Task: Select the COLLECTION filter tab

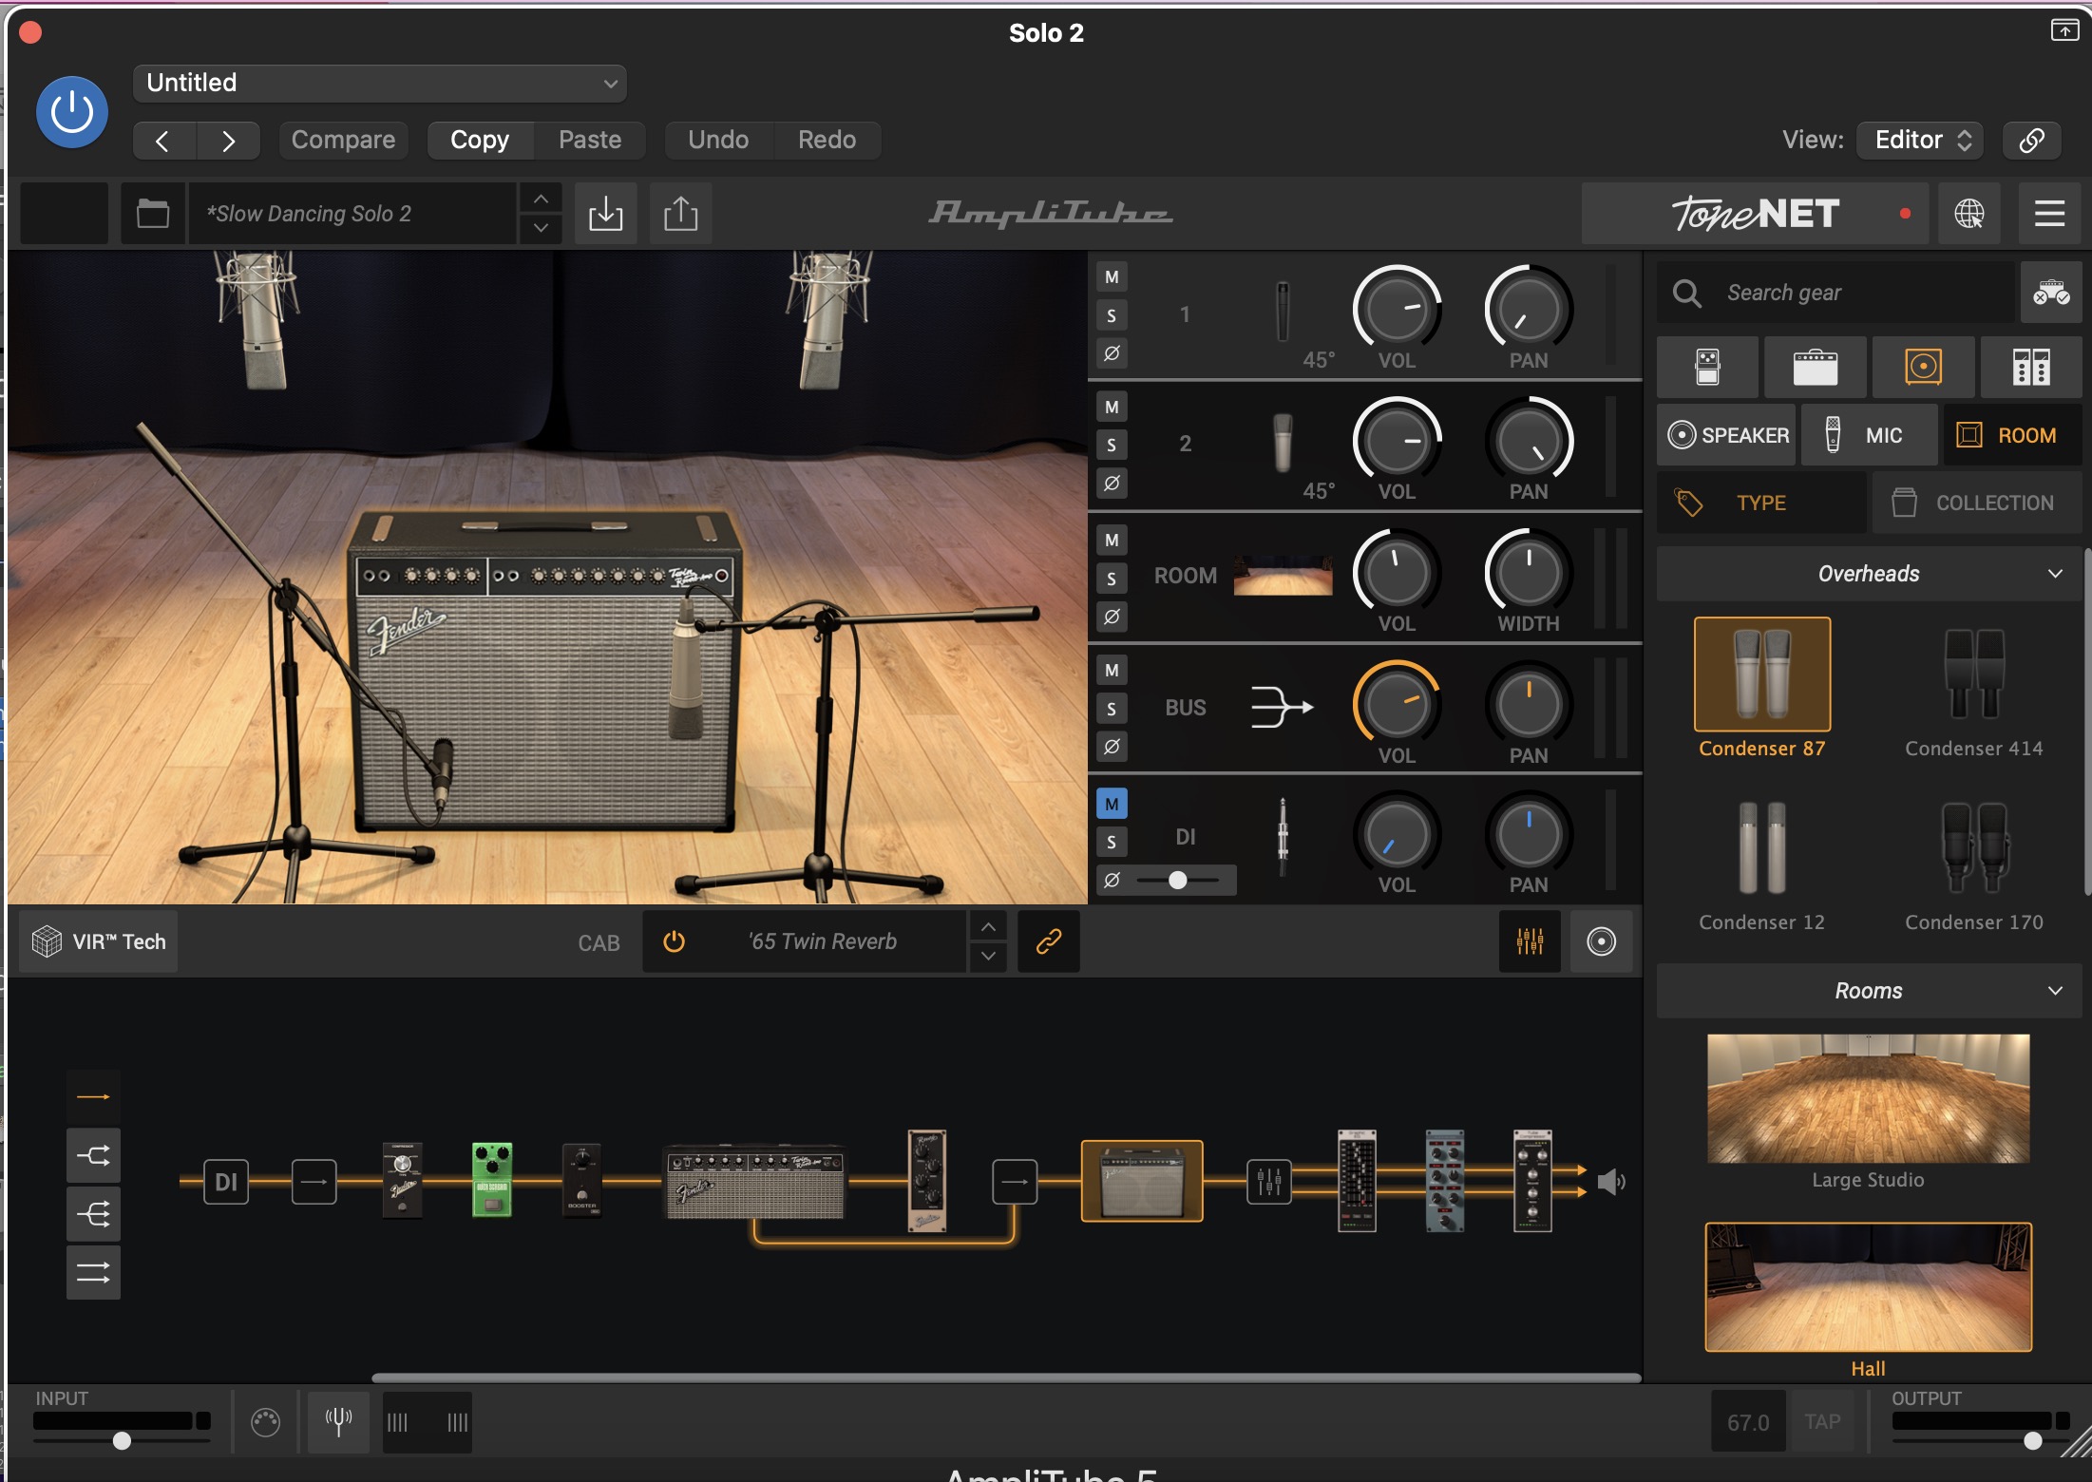Action: pyautogui.click(x=1977, y=503)
